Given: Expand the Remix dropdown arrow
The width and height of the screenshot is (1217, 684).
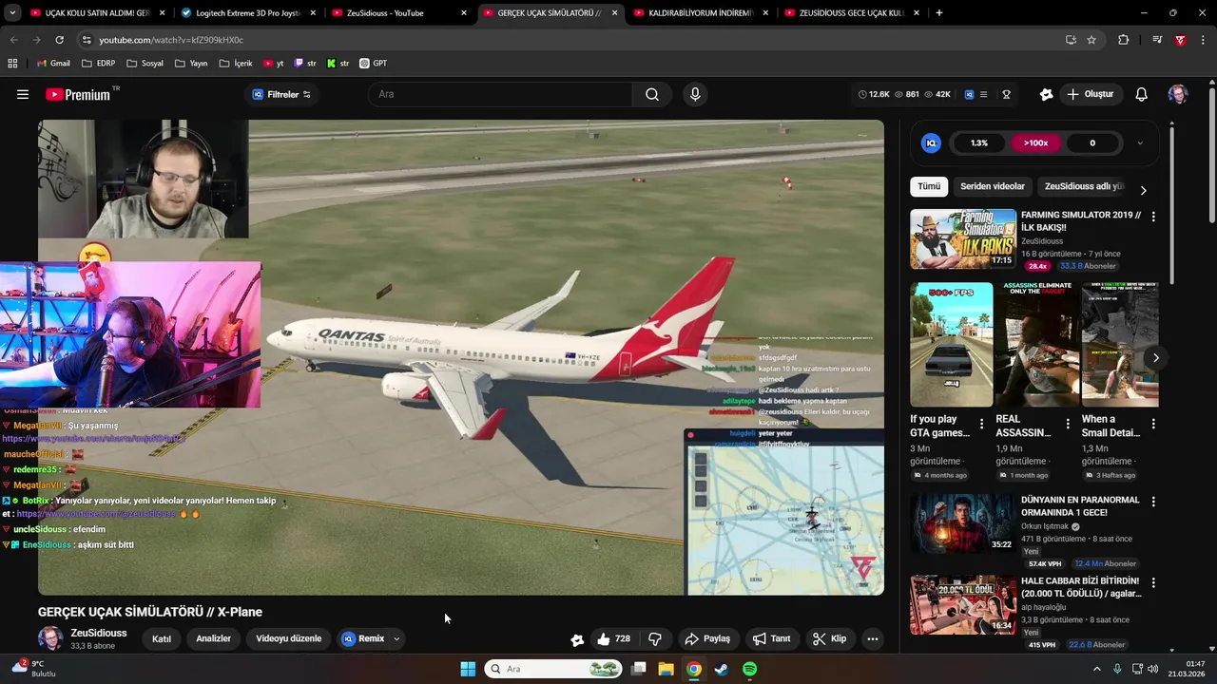Looking at the screenshot, I should (x=396, y=638).
